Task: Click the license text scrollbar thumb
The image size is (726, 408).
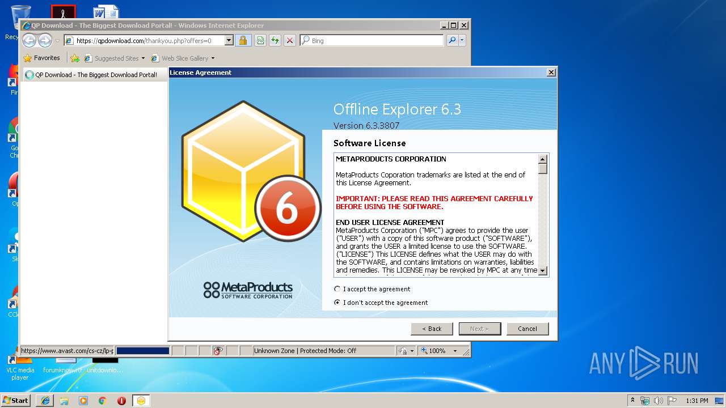Action: [x=543, y=169]
